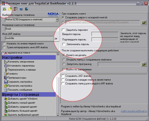Choose 'Ничего не делать' radio option
Image resolution: width=149 pixels, height=121 pixels.
pyautogui.click(x=64, y=55)
